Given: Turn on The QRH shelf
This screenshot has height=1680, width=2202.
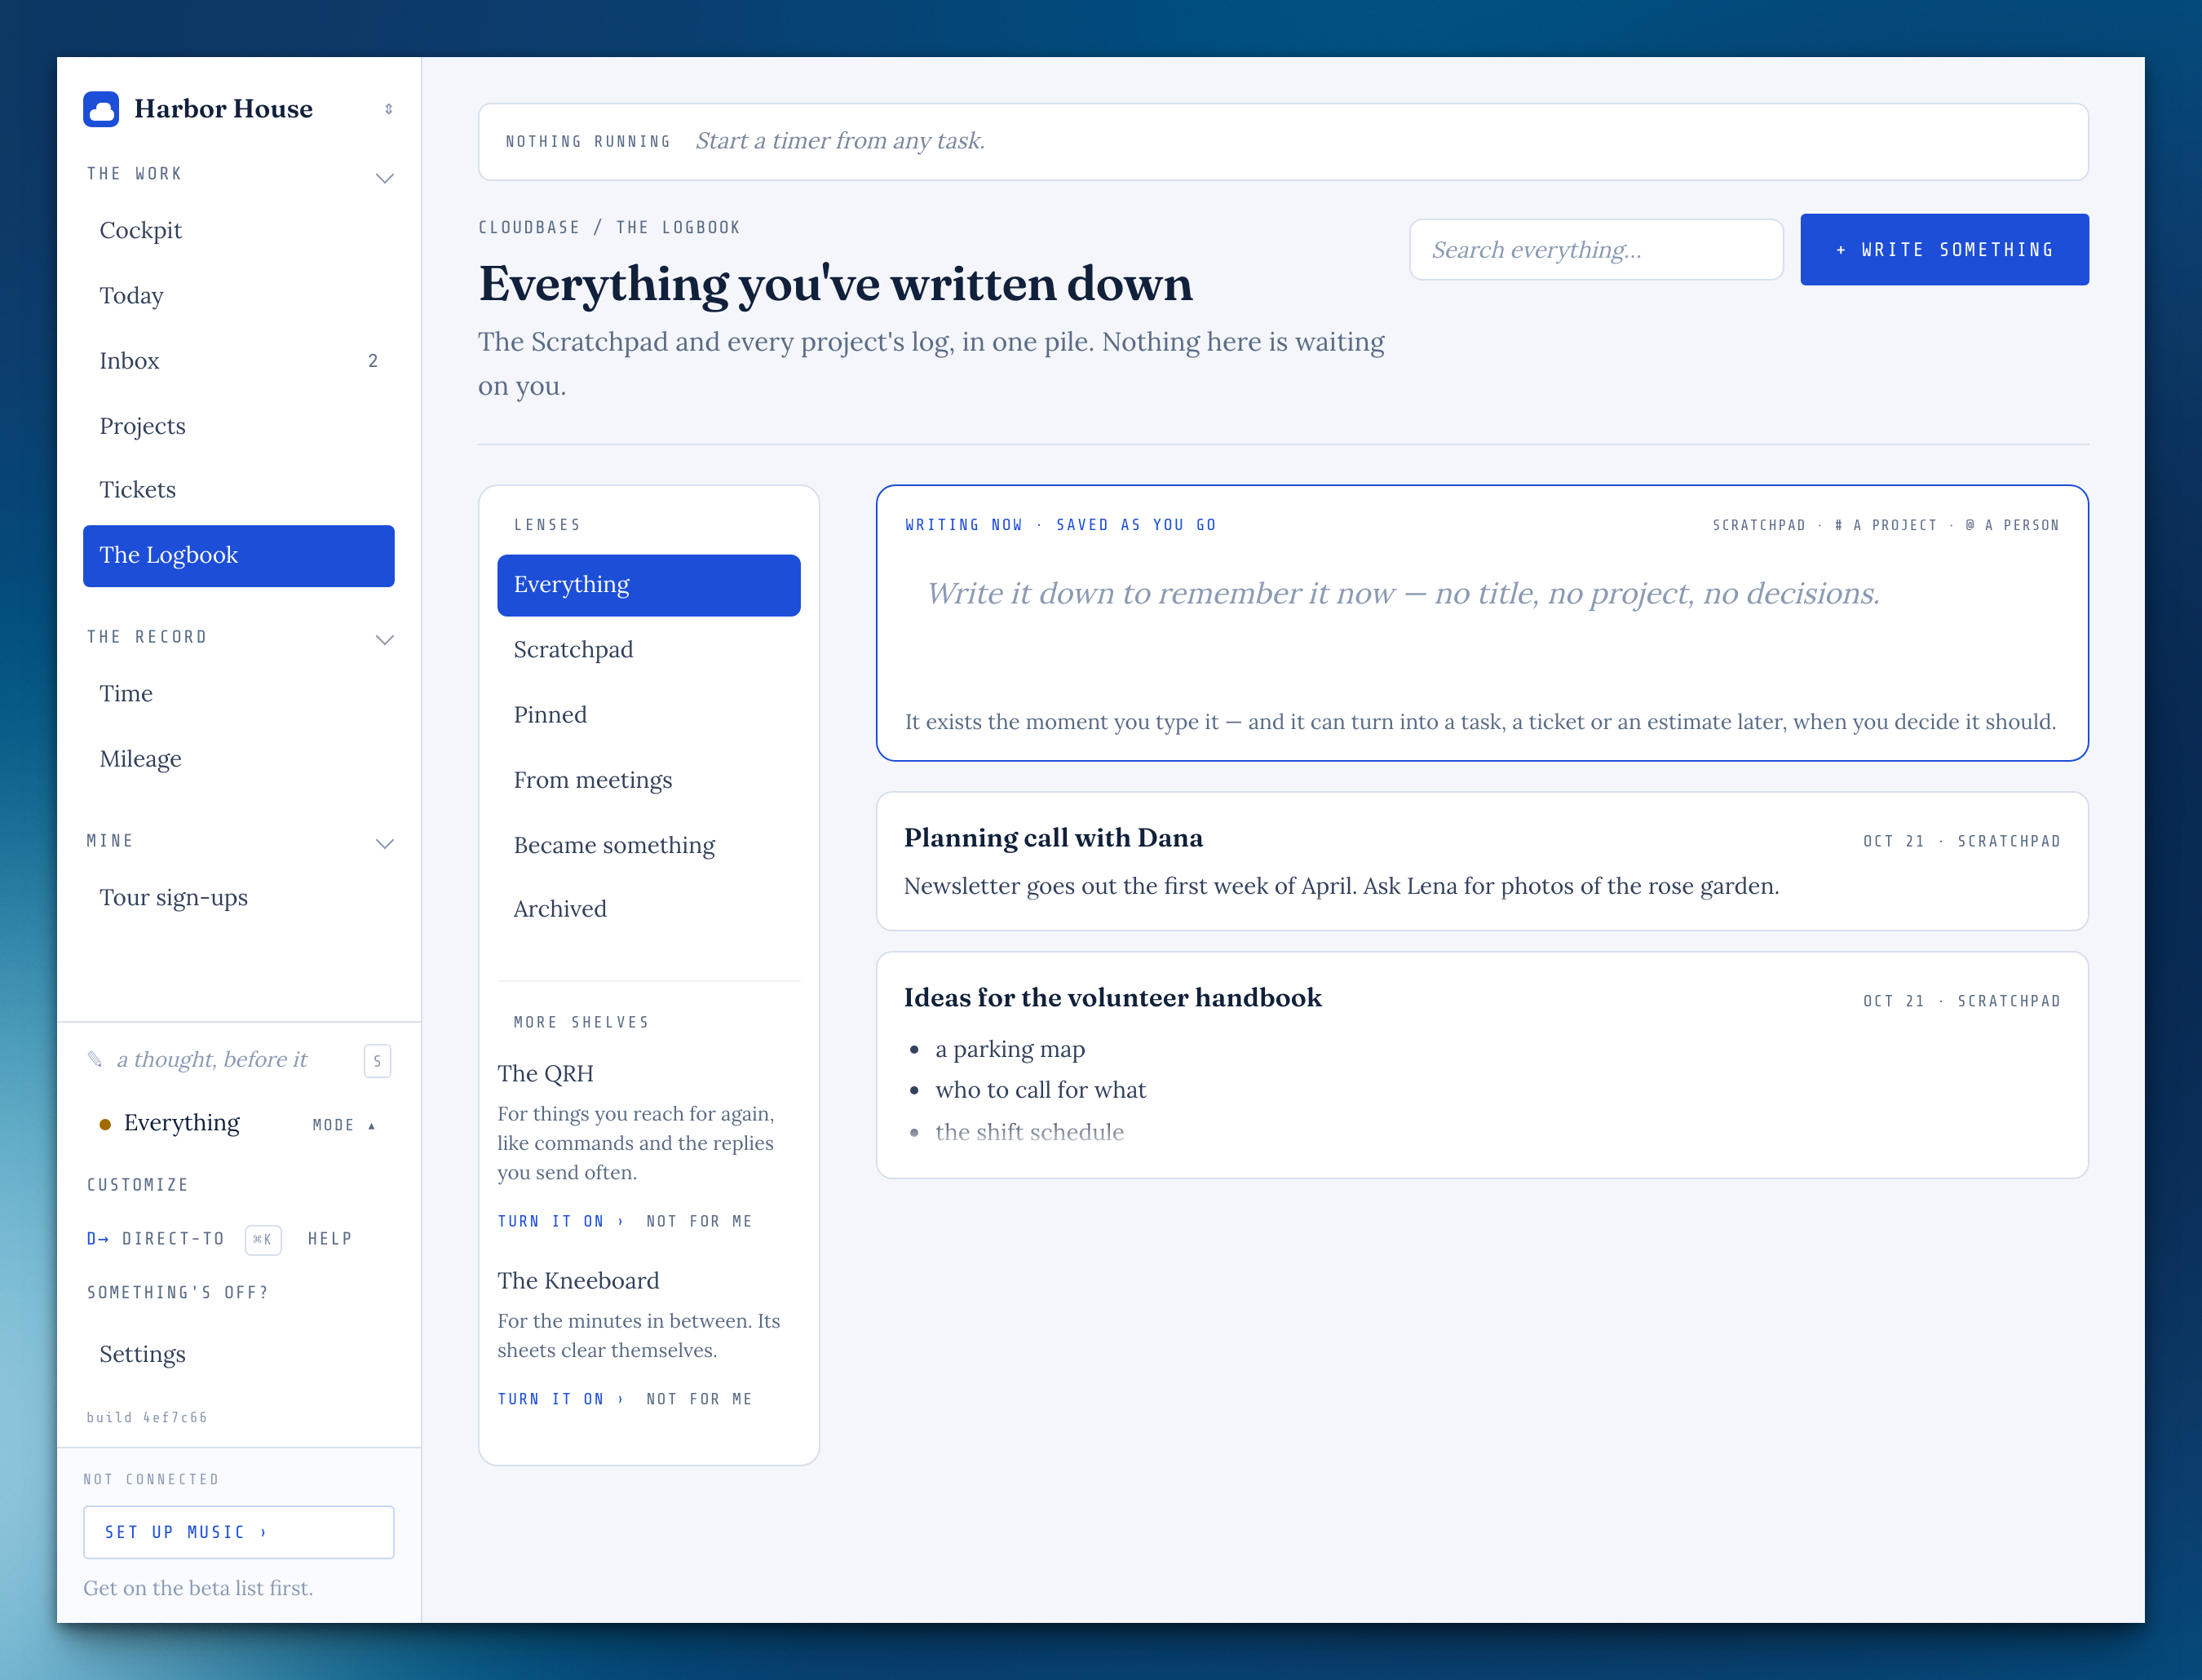Looking at the screenshot, I should 560,1221.
